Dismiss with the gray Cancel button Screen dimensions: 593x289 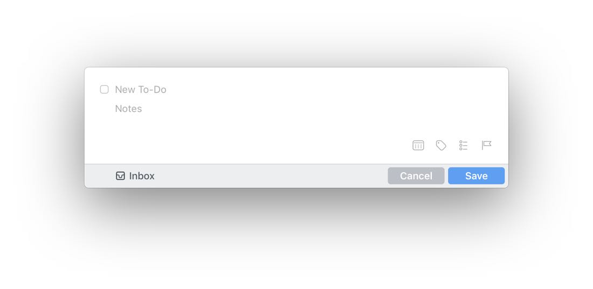click(416, 175)
